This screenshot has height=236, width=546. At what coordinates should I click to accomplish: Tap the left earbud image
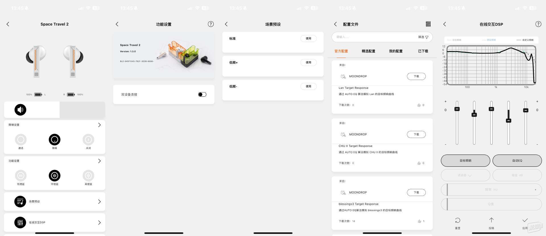click(36, 61)
